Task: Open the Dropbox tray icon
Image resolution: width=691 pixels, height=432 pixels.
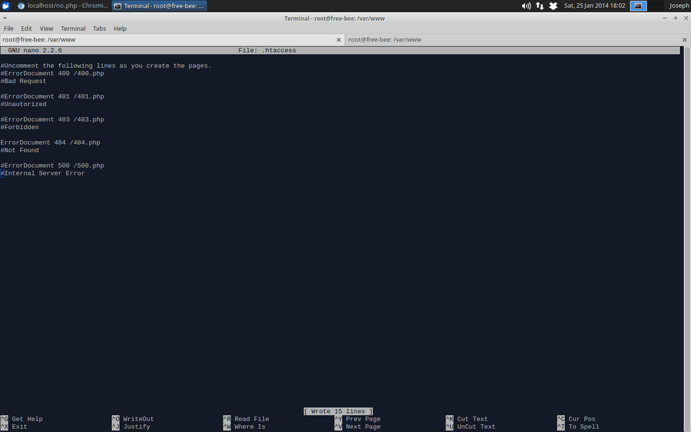Action: tap(553, 5)
